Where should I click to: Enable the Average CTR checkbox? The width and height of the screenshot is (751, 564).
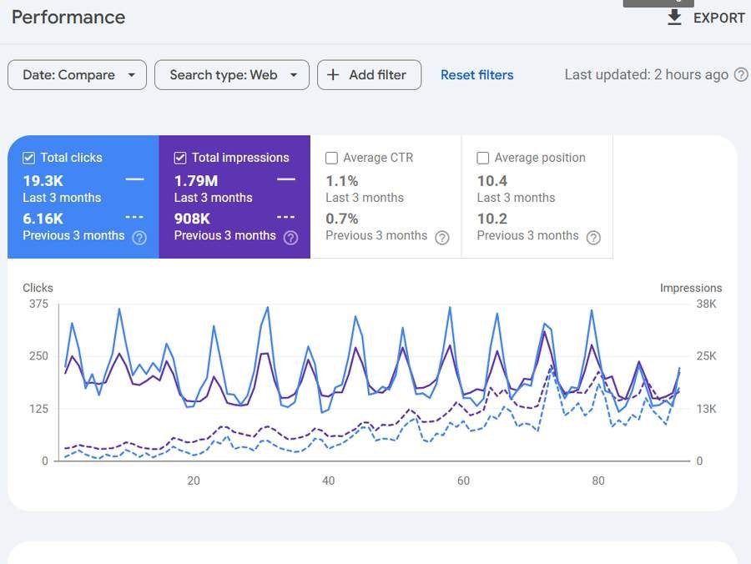[331, 158]
